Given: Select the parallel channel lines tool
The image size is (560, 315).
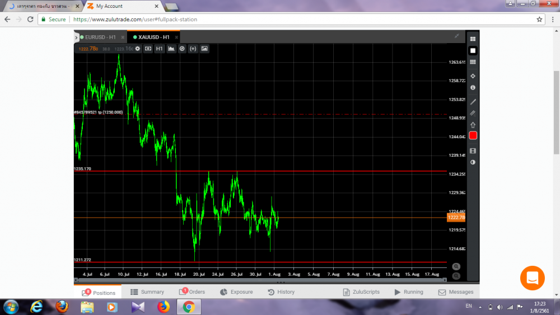Looking at the screenshot, I should coord(473,113).
